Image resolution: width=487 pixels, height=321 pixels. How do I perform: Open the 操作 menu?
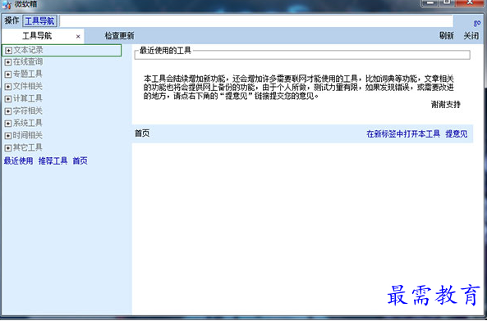[x=11, y=20]
